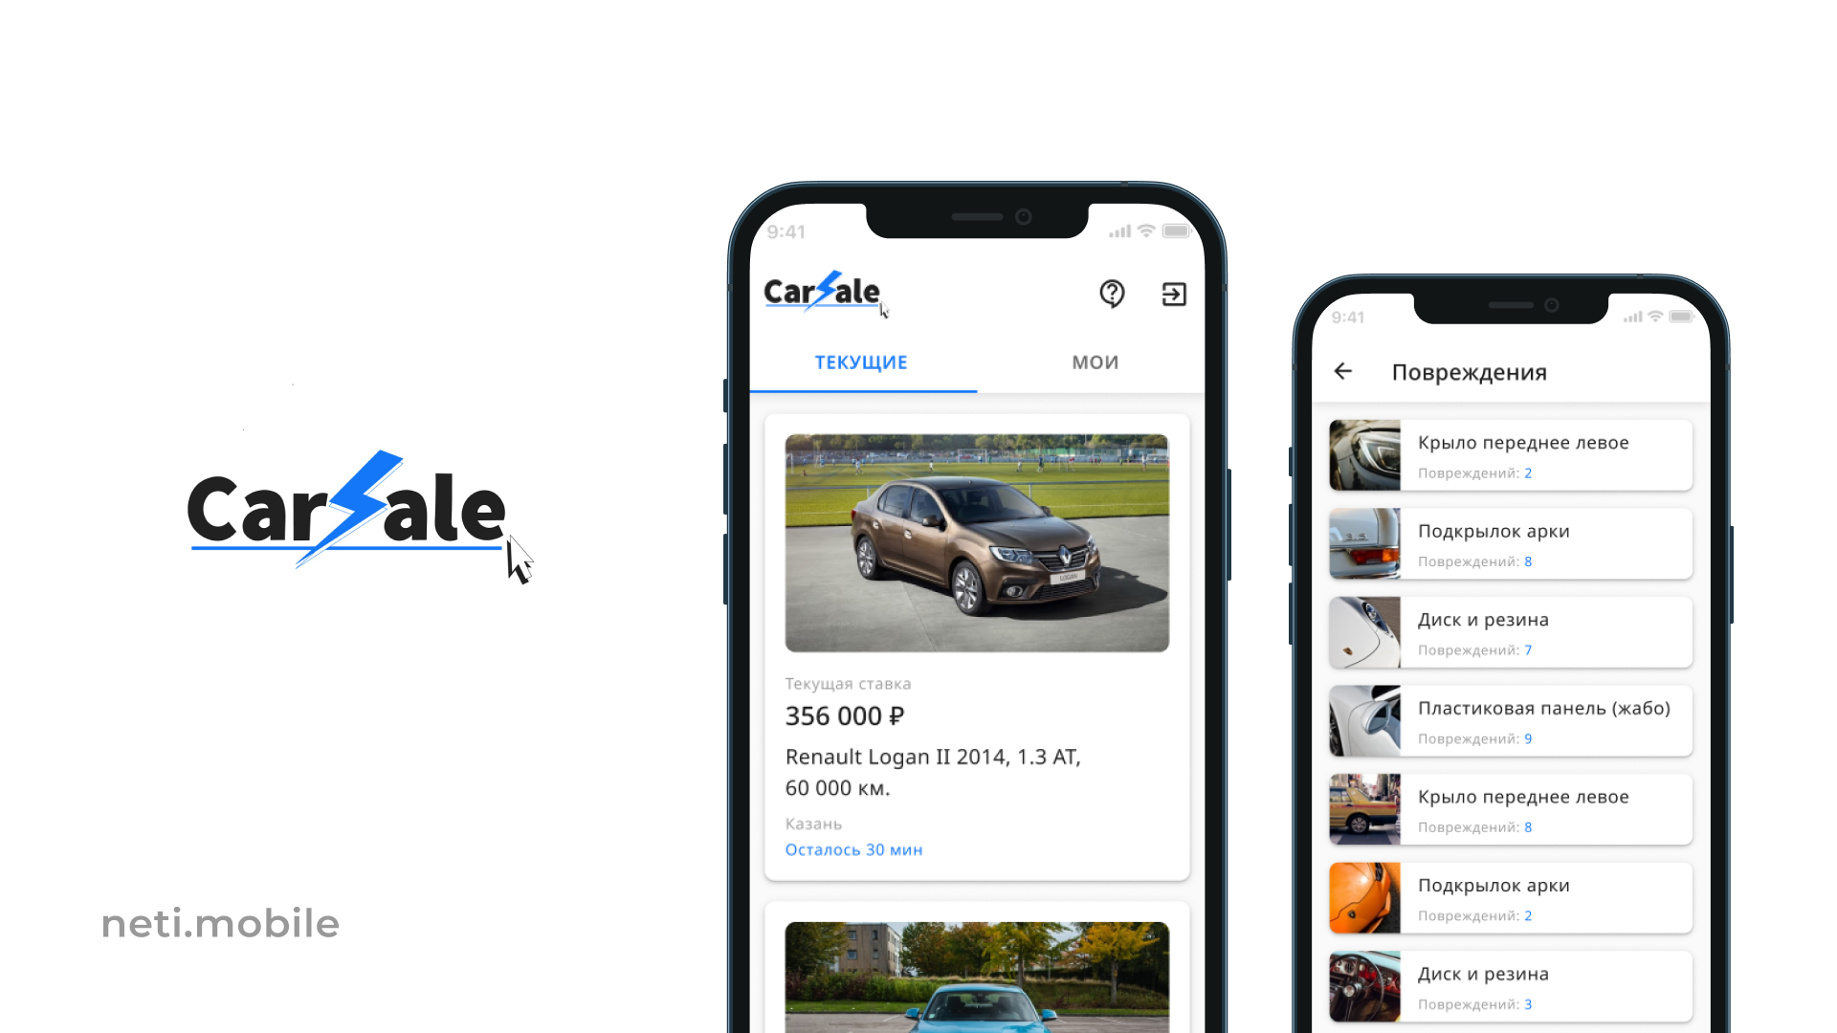
Task: Expand Диск и резина second entry
Action: click(1508, 985)
